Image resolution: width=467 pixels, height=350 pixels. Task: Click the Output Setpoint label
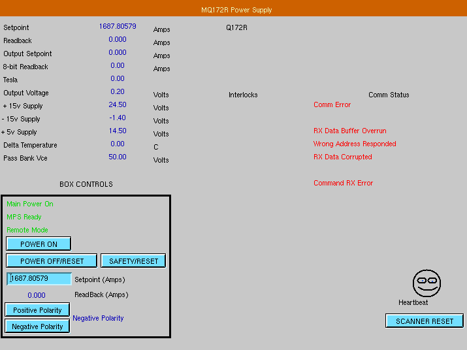(27, 54)
